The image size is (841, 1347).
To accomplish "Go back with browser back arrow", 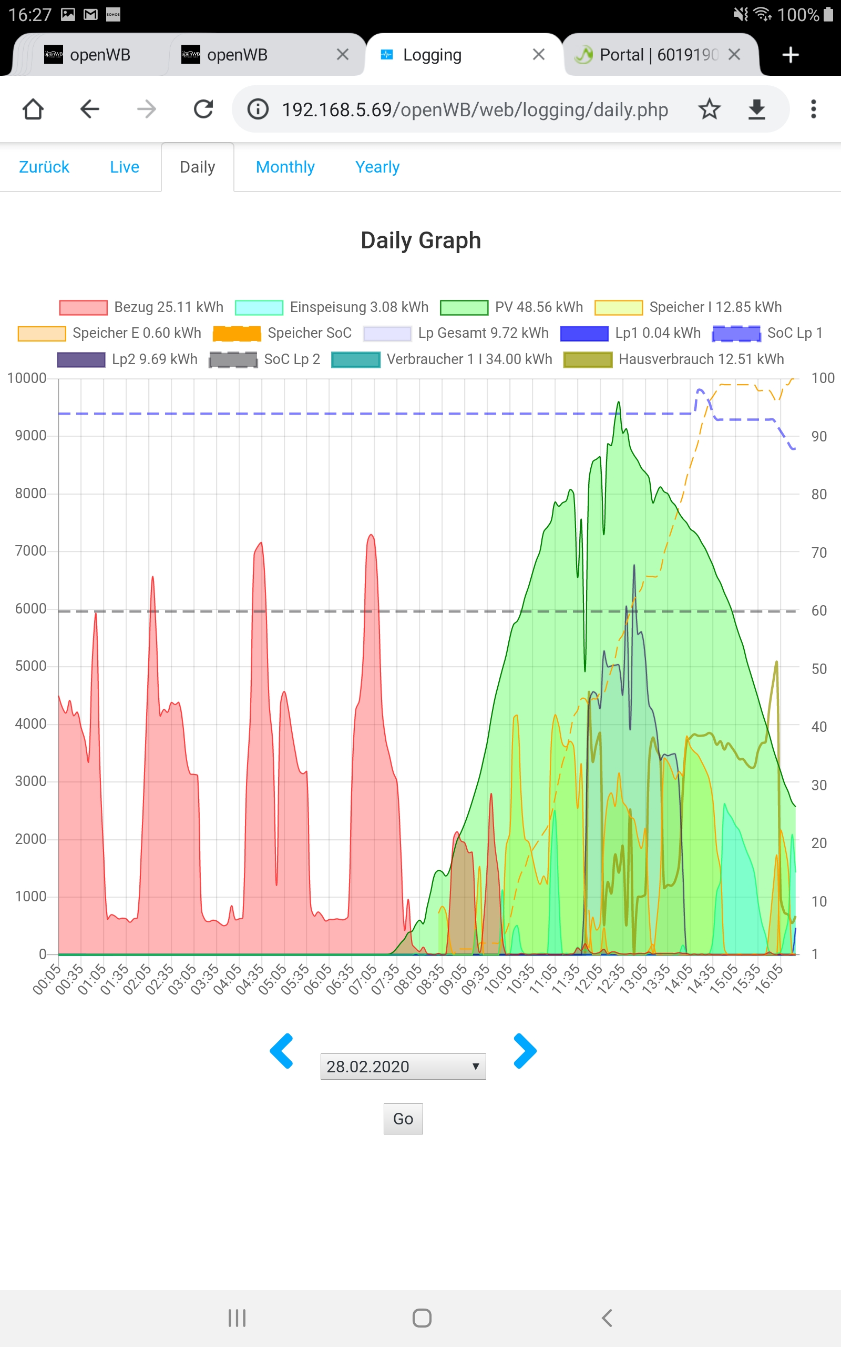I will point(89,109).
